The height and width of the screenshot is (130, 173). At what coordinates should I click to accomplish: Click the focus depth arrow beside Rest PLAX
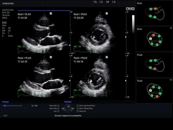70,45
